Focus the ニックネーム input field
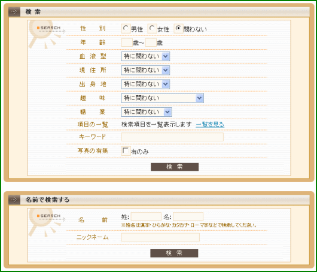 160,237
